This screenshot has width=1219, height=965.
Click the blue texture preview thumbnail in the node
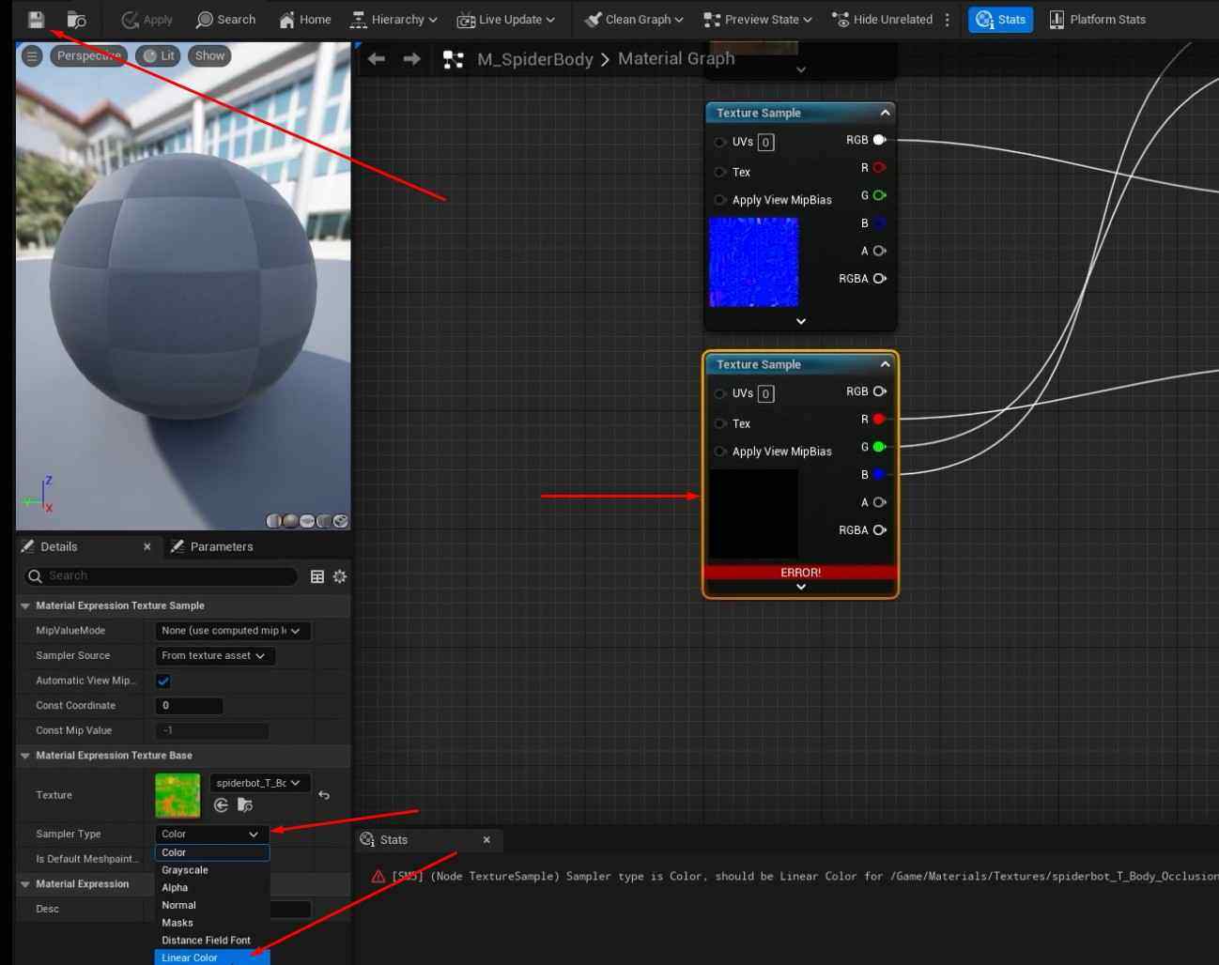(753, 262)
